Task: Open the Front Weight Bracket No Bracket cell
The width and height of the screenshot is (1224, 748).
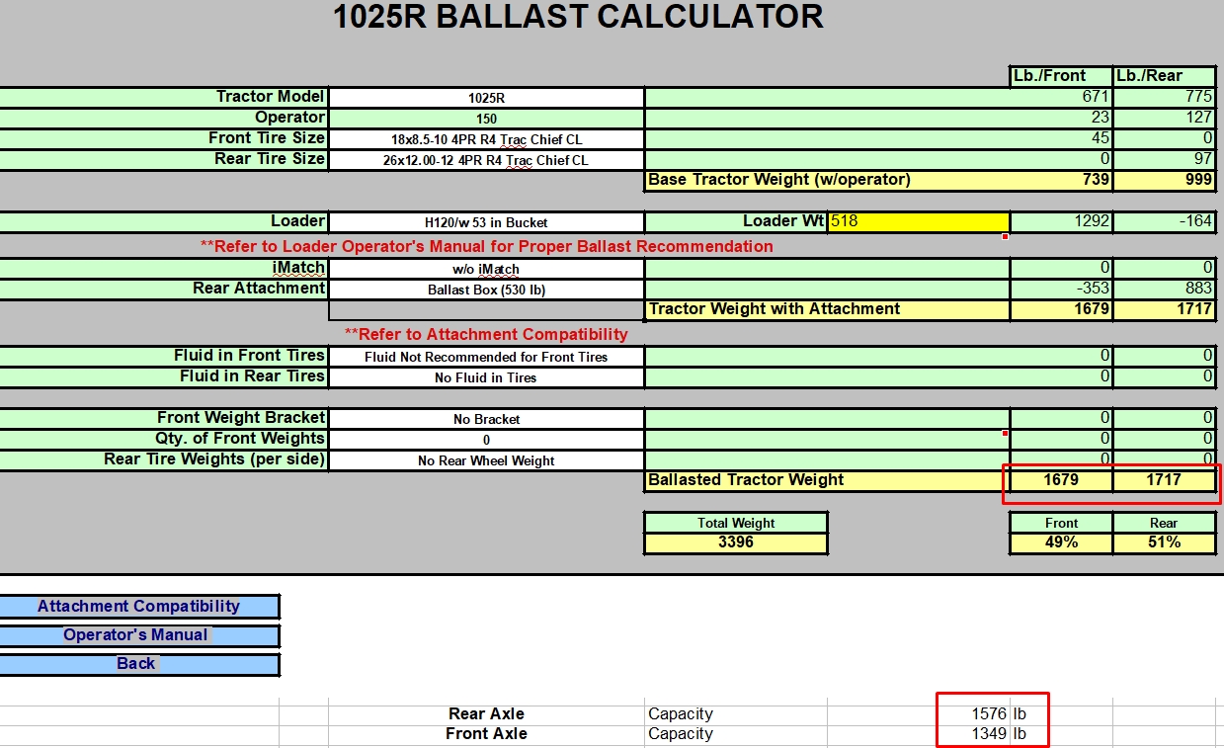Action: pos(486,419)
